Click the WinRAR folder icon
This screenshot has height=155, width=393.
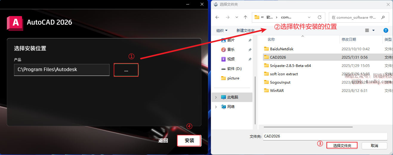(266, 90)
